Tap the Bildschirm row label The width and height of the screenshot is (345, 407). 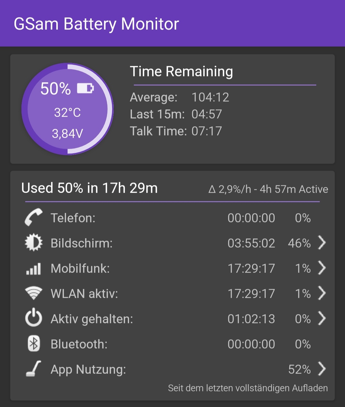(81, 243)
